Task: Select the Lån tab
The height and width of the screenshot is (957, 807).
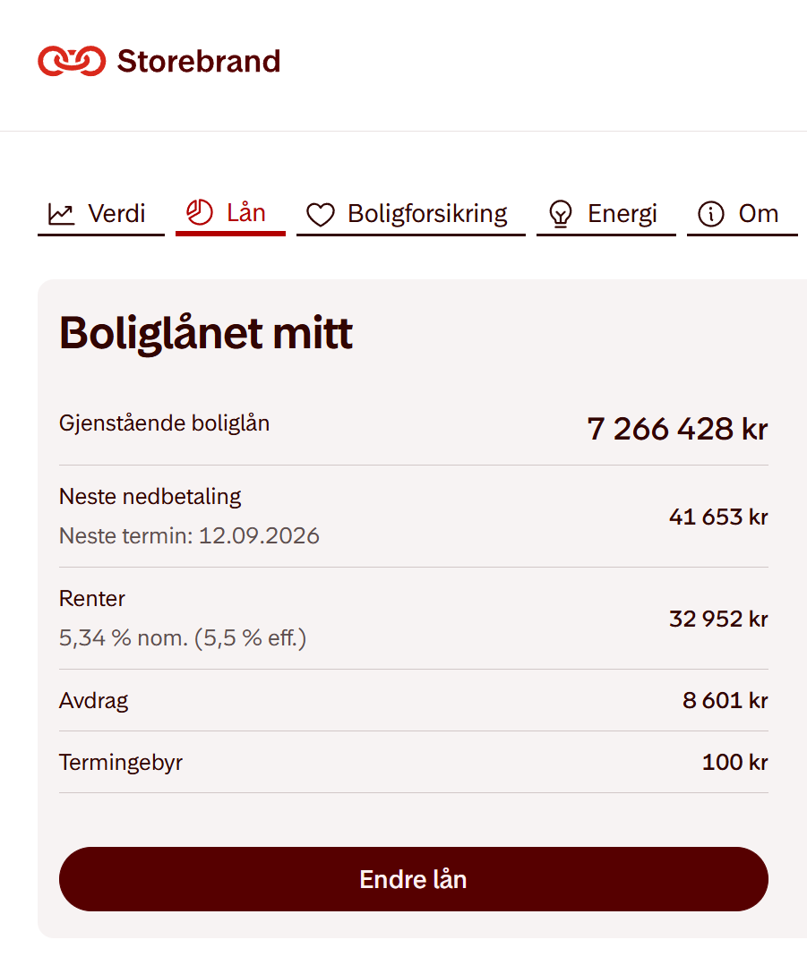Action: coord(231,215)
